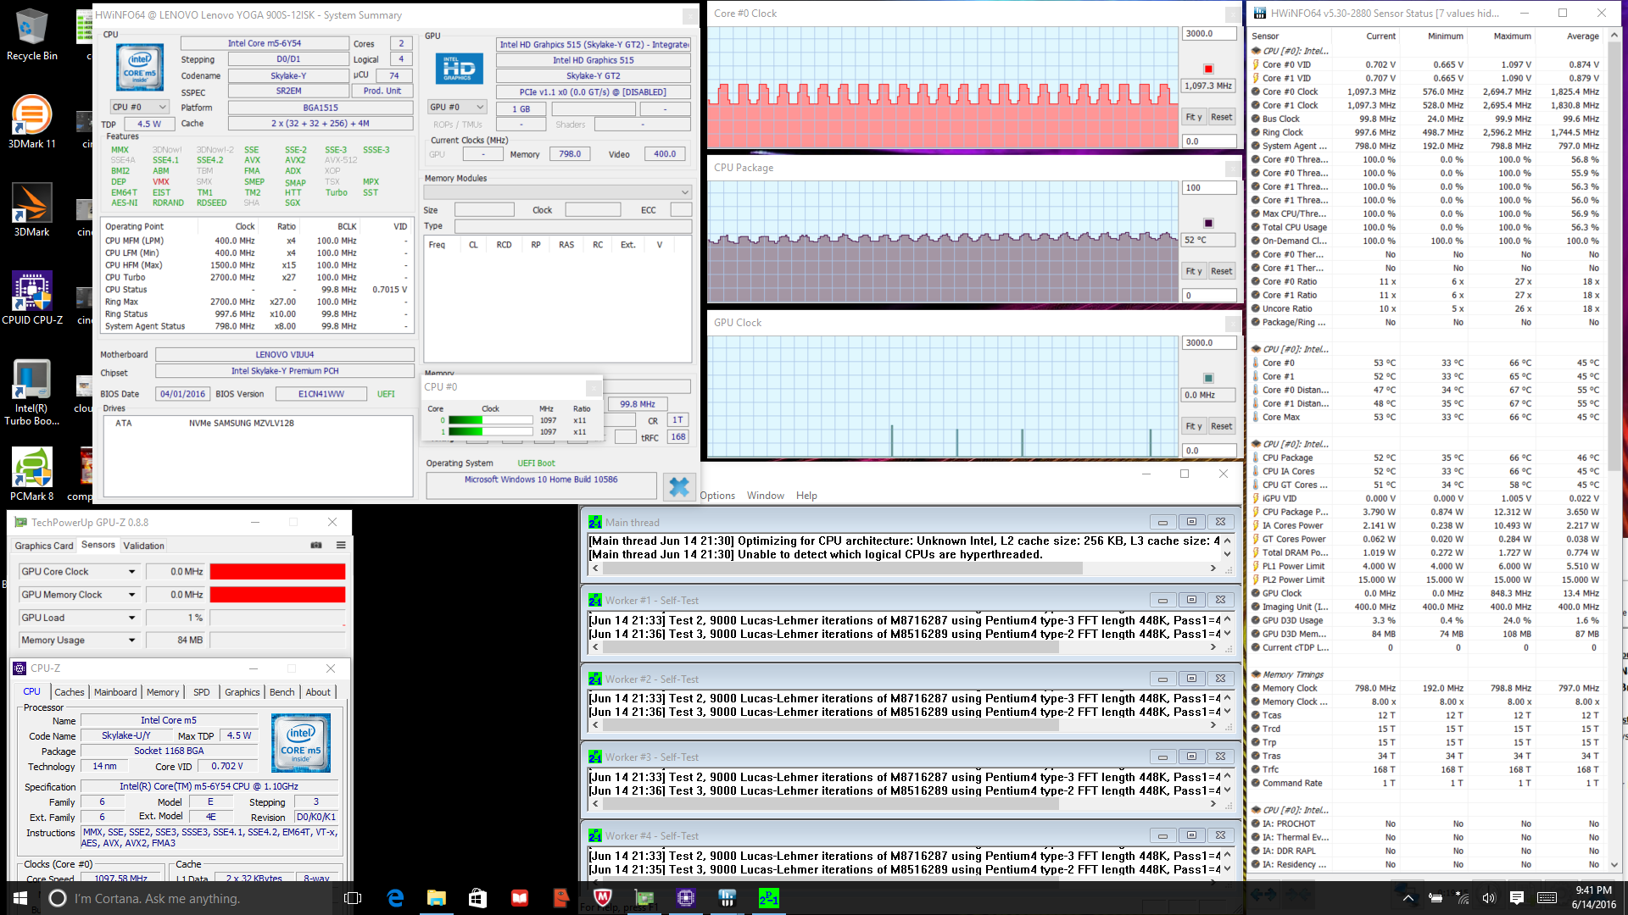Viewport: 1628px width, 915px height.
Task: Click the Intel Core m5 badge in HWiNFO
Action: [x=140, y=68]
